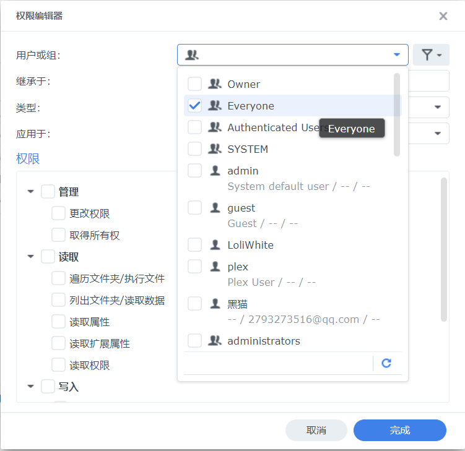Click the group icon beside administrators
Screen dimensions: 465x451
pos(215,341)
